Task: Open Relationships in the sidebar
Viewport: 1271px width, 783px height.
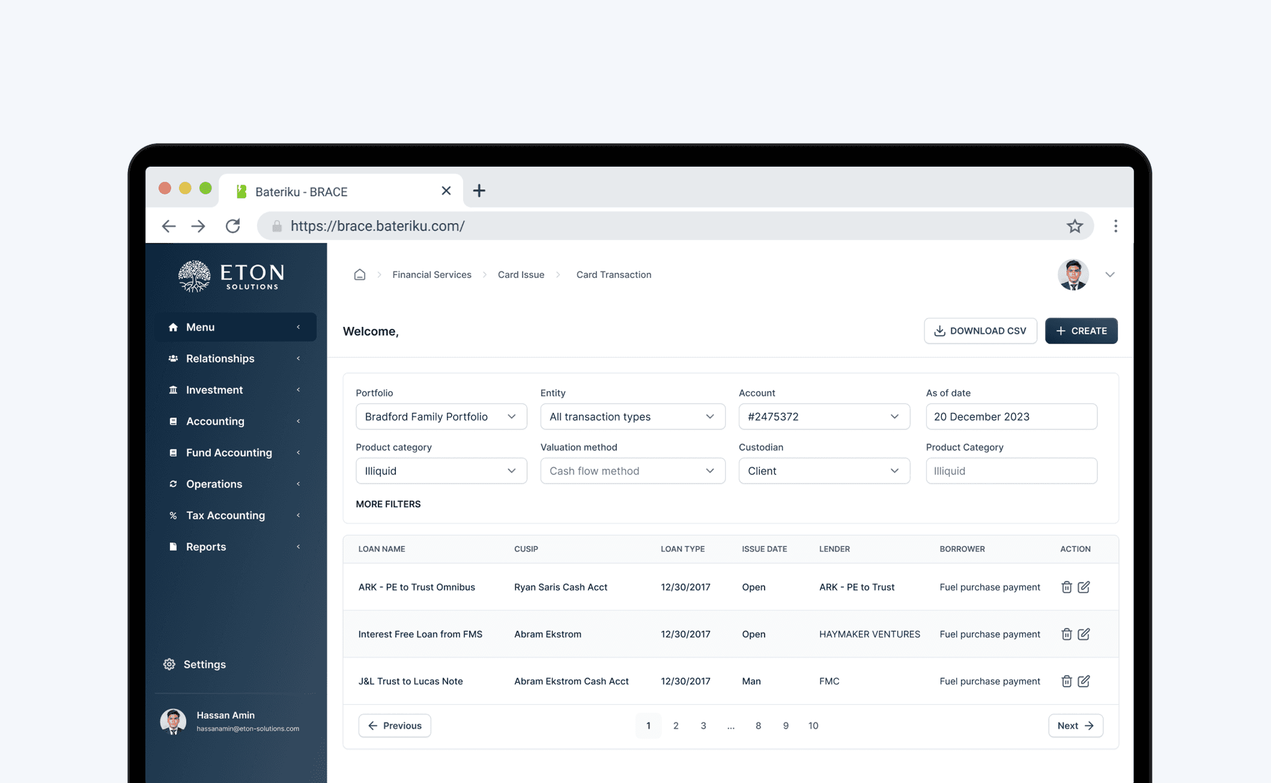Action: point(235,358)
